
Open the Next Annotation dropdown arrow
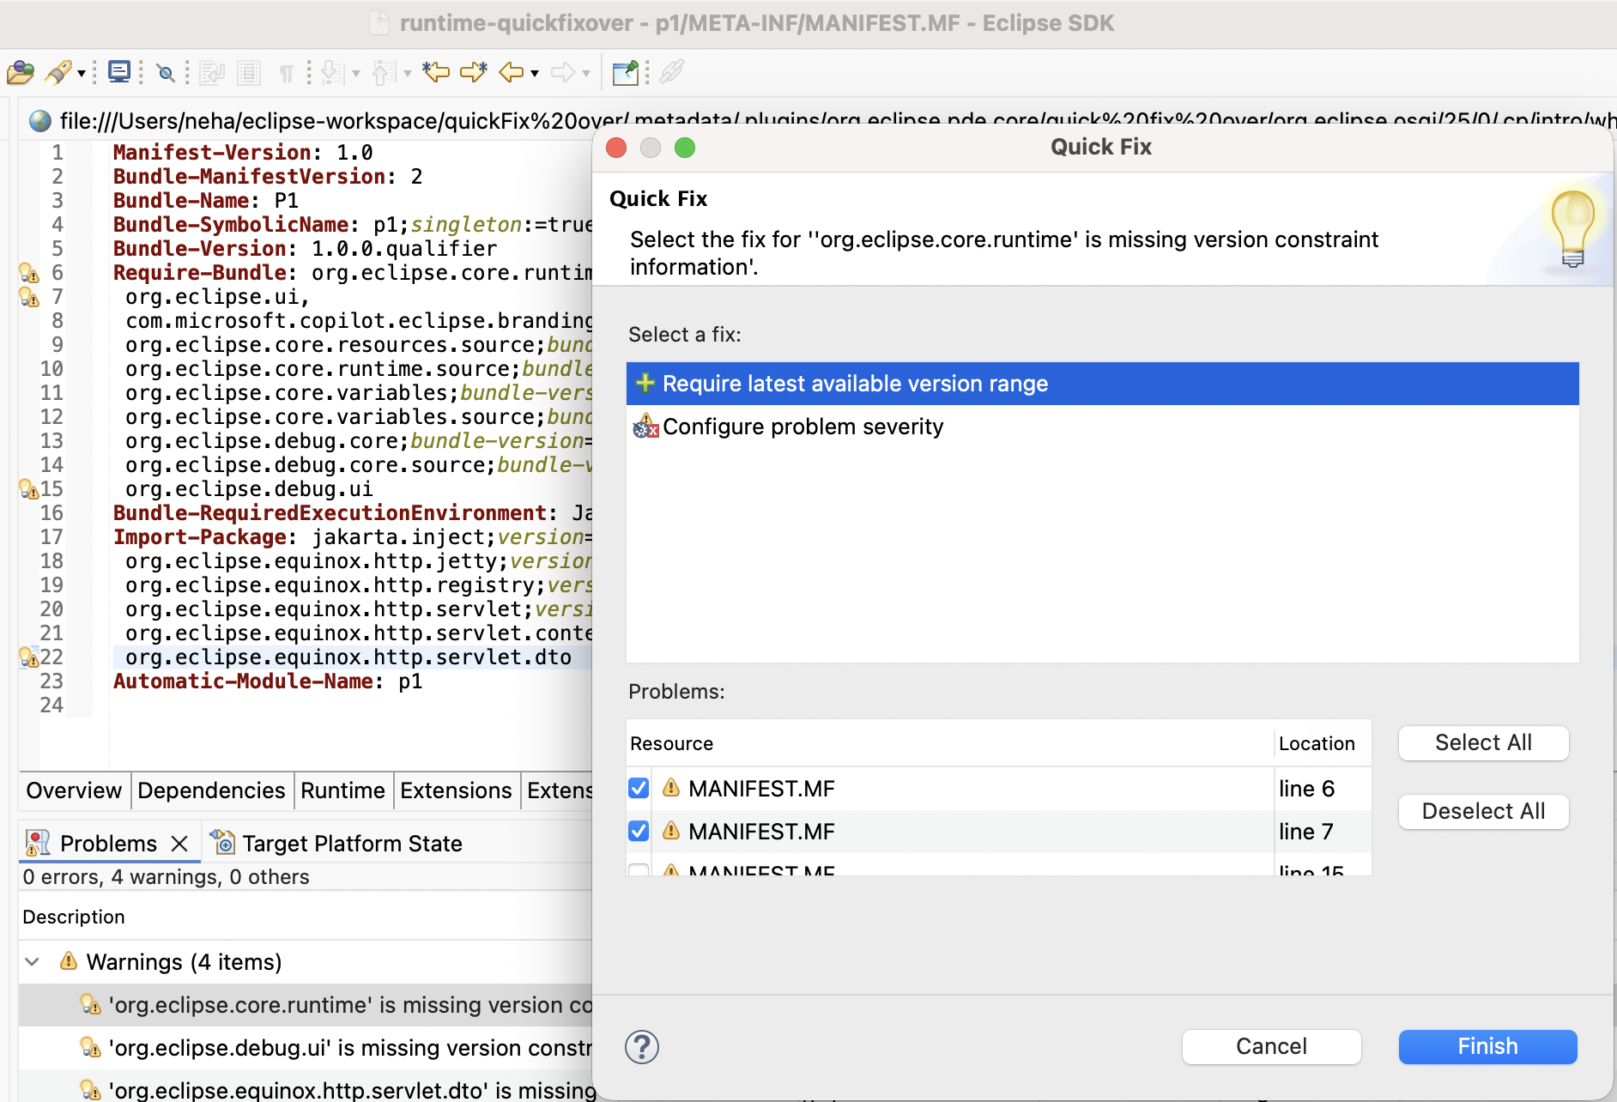click(356, 74)
